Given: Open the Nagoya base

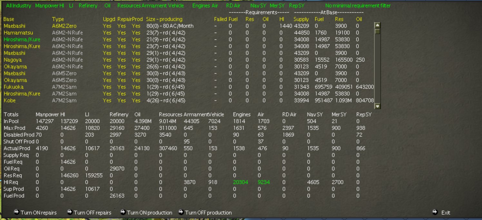Looking at the screenshot, I should tap(13, 60).
